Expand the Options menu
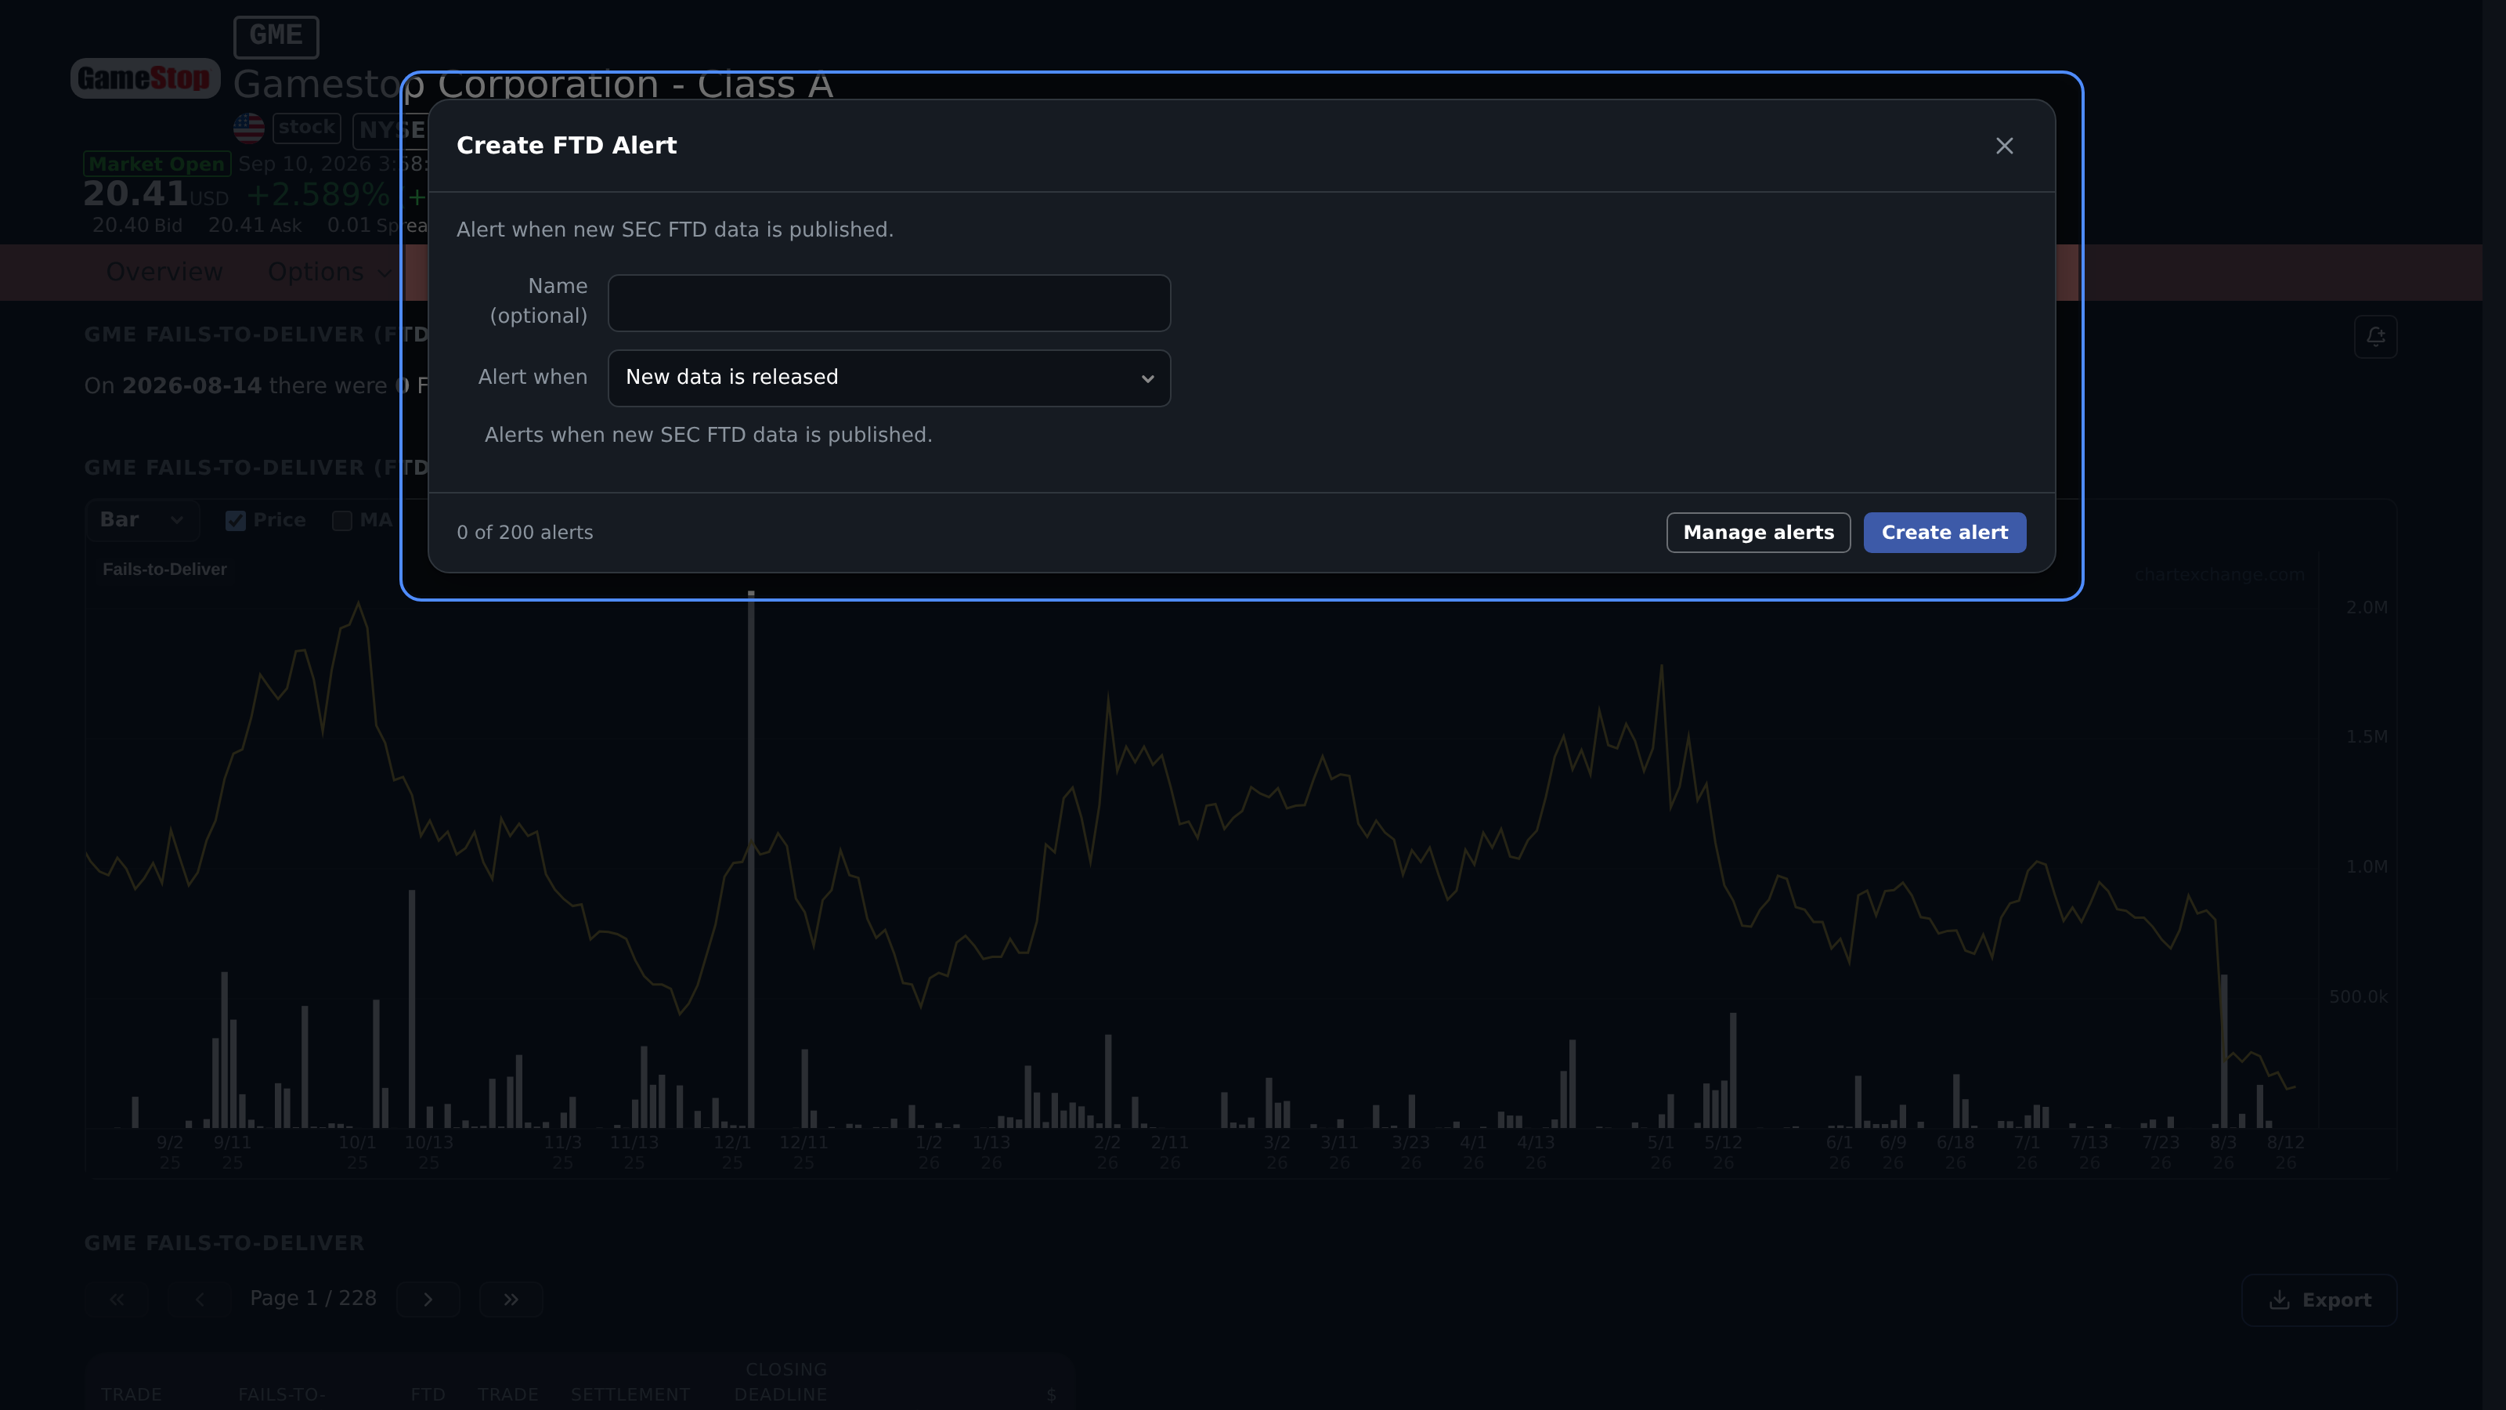 pyautogui.click(x=329, y=273)
